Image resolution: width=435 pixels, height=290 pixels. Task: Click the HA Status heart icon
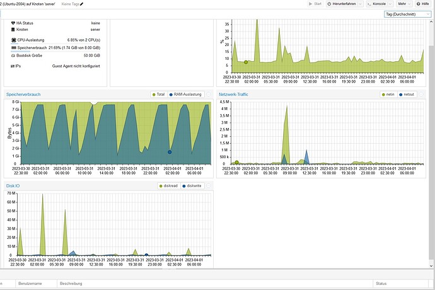pos(13,23)
